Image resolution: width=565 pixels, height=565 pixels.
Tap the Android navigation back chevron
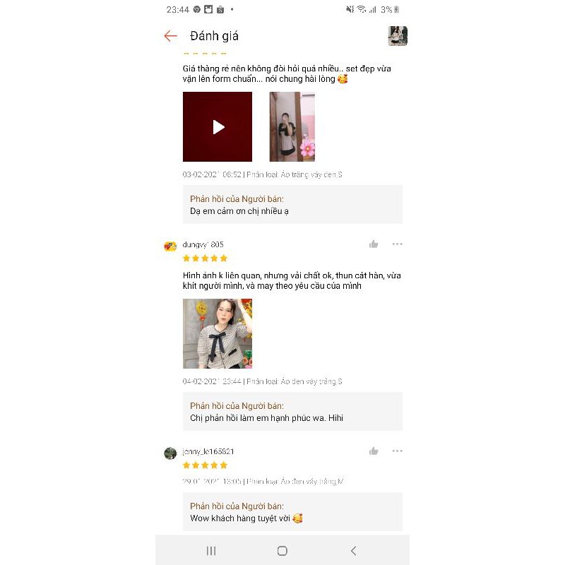click(354, 551)
